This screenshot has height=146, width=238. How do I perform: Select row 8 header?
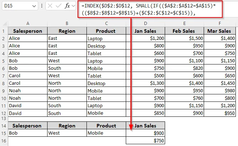click(x=4, y=83)
